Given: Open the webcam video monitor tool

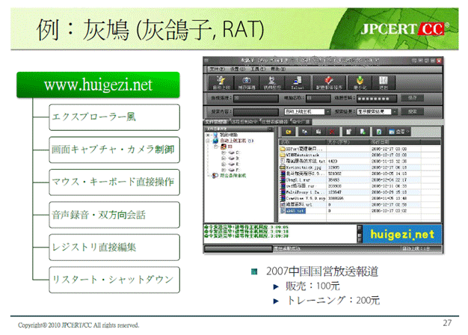Looking at the screenshot, I should 272,82.
